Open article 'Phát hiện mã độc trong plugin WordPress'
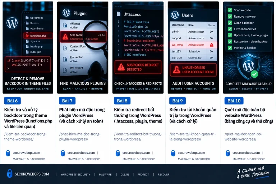This screenshot has width=276, height=184. coord(82,115)
